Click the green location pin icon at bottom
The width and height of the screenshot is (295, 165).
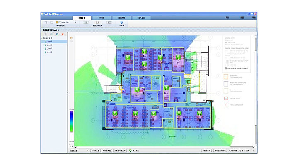pyautogui.click(x=131, y=151)
